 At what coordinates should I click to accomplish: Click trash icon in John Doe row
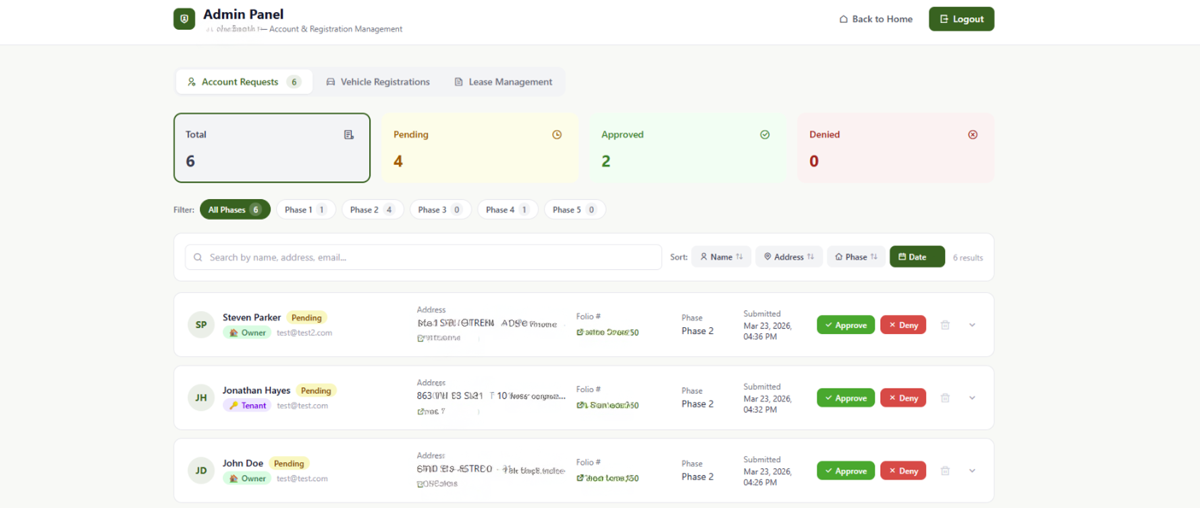click(x=945, y=471)
